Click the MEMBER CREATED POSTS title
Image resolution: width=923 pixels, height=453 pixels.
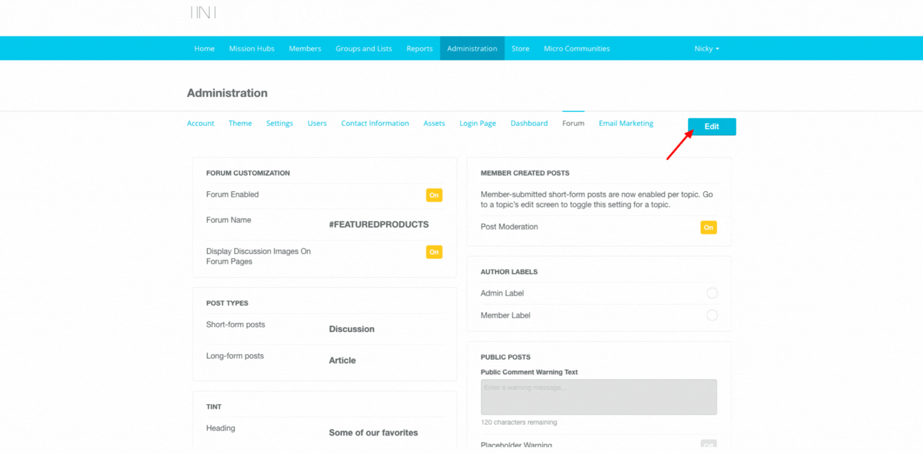[525, 173]
